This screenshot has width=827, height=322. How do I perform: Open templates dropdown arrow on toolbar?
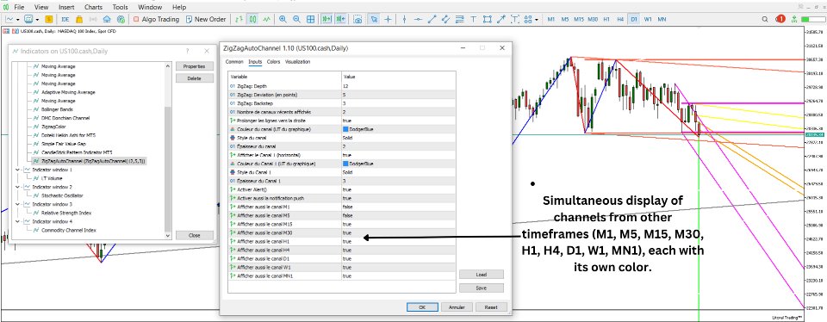37,19
